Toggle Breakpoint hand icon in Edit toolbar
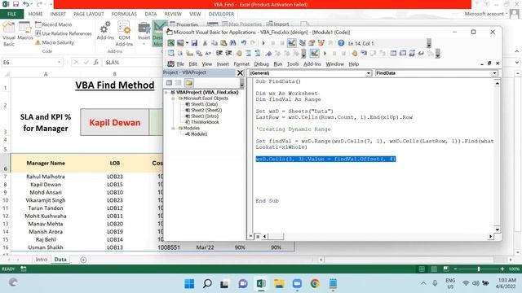Screen dimensions: 522x293 [x=239, y=53]
